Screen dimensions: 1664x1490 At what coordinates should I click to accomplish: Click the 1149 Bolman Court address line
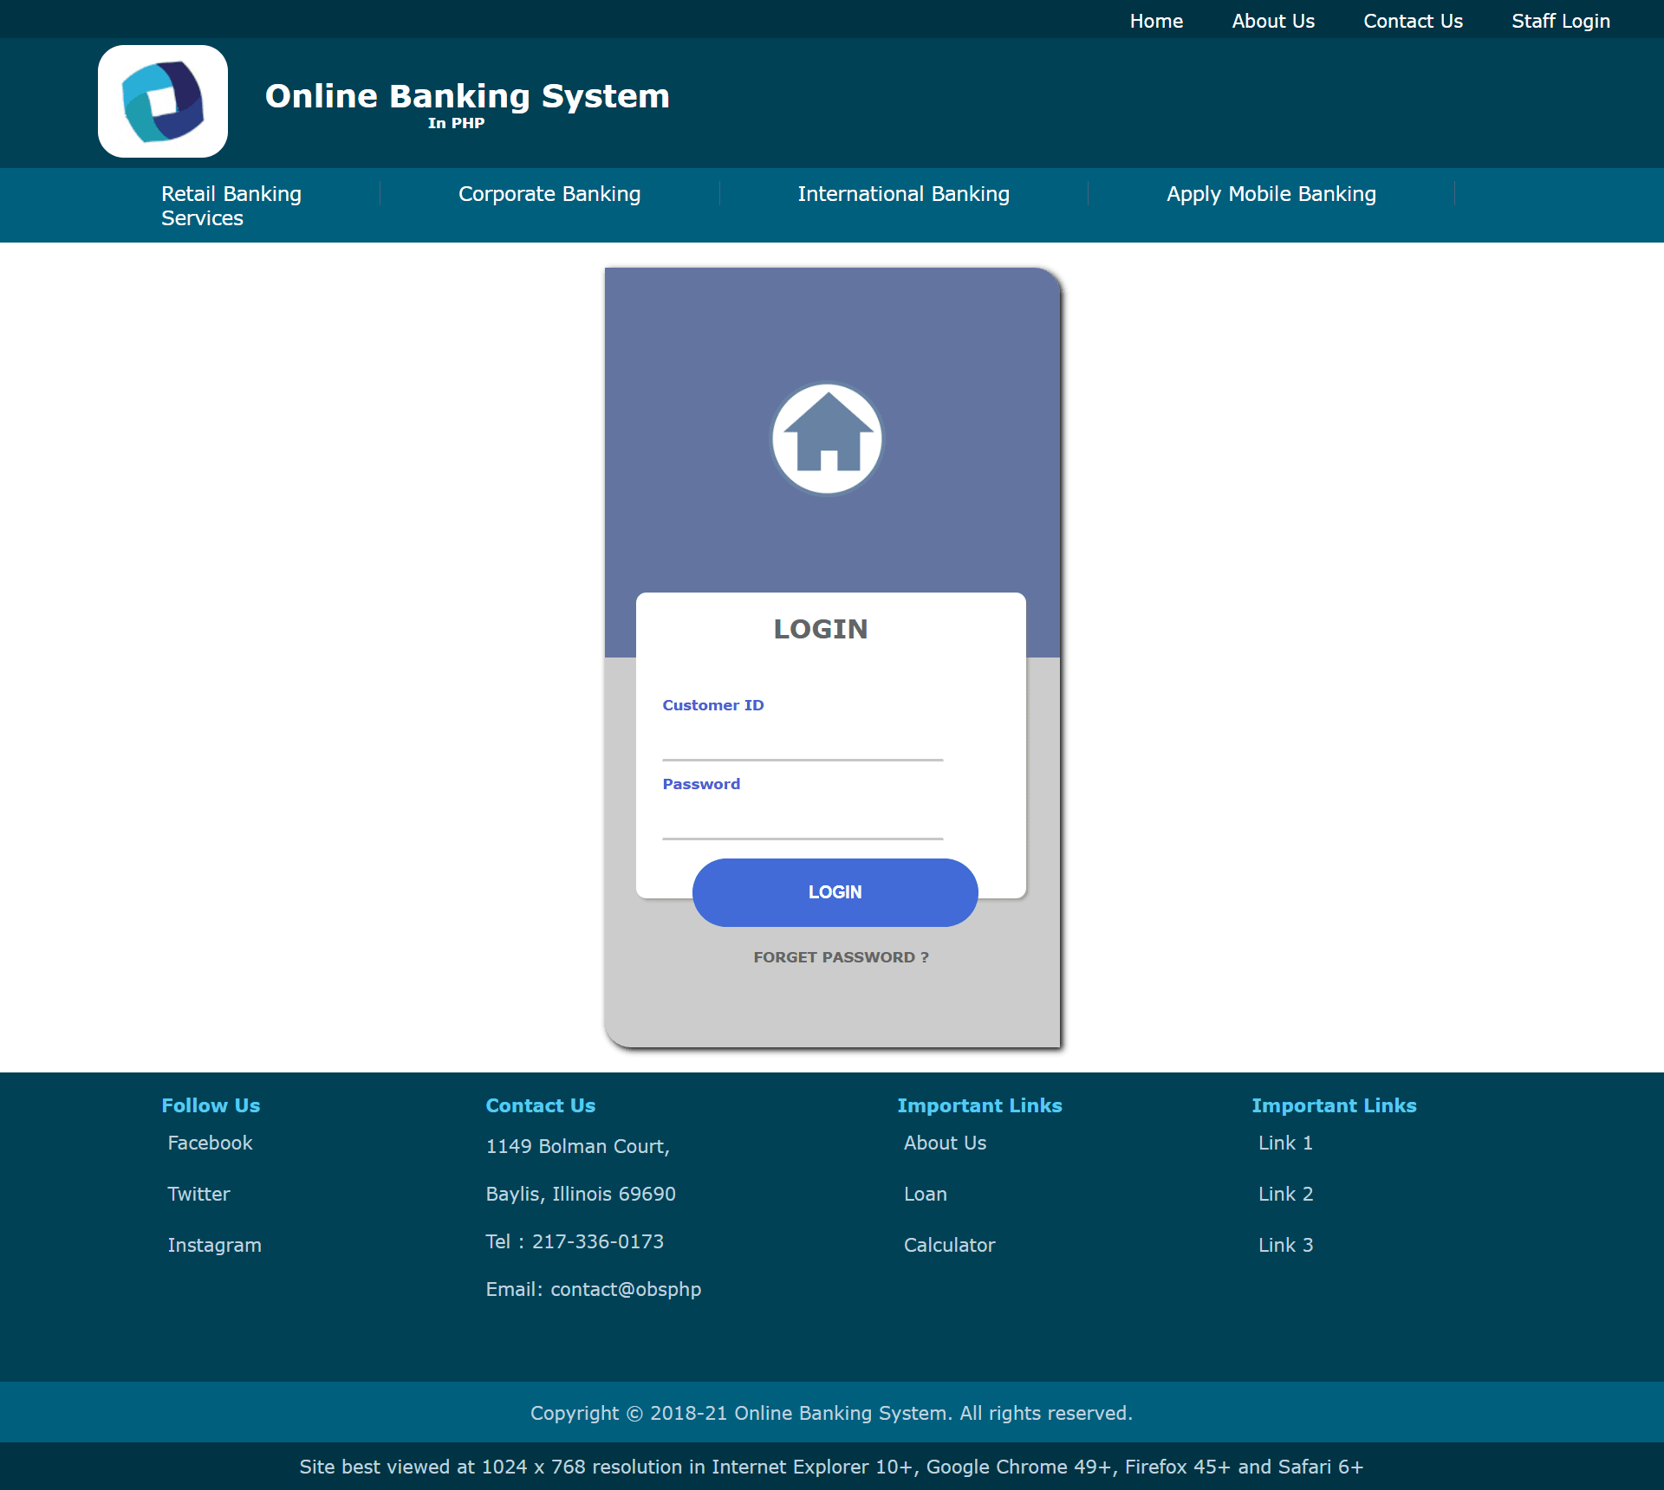(x=577, y=1146)
